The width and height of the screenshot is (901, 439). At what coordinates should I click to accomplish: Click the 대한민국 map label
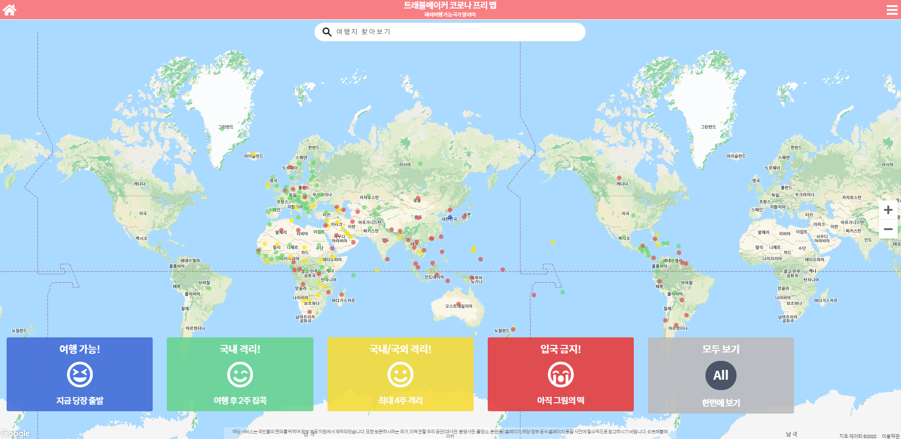(x=449, y=219)
